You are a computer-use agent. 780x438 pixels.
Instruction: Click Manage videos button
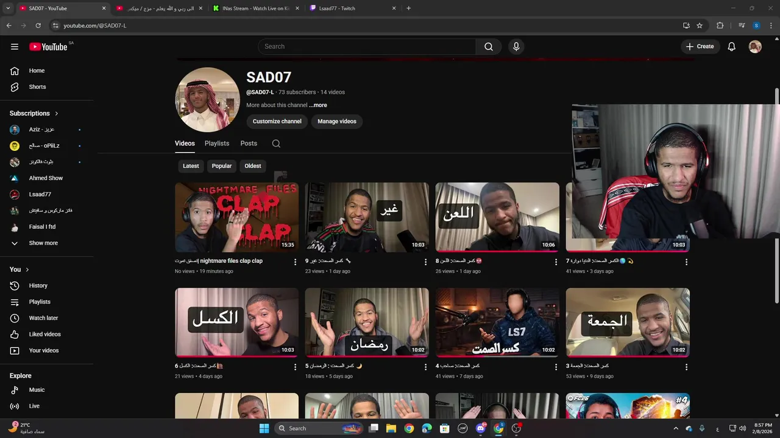(337, 122)
